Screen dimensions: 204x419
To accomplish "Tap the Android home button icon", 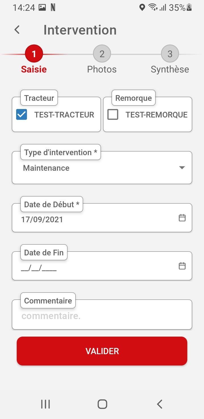I will 102,404.
